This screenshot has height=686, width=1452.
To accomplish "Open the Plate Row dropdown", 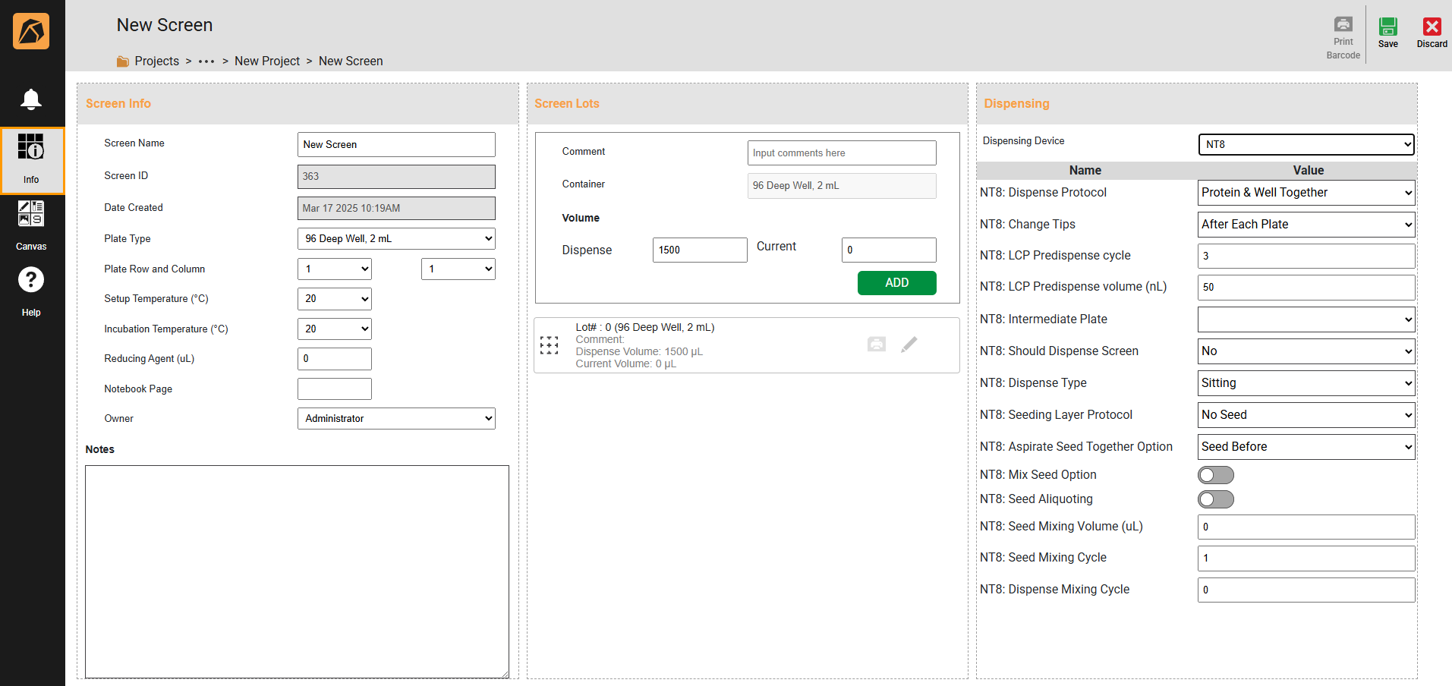I will click(335, 269).
